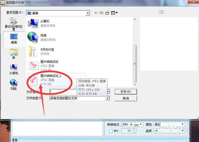The image size is (199, 142).
Task: Open 网络 in the places sidebar
Action: click(x=14, y=84)
